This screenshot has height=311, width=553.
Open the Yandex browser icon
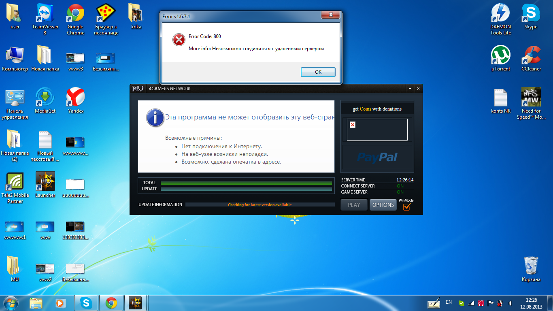(x=75, y=97)
